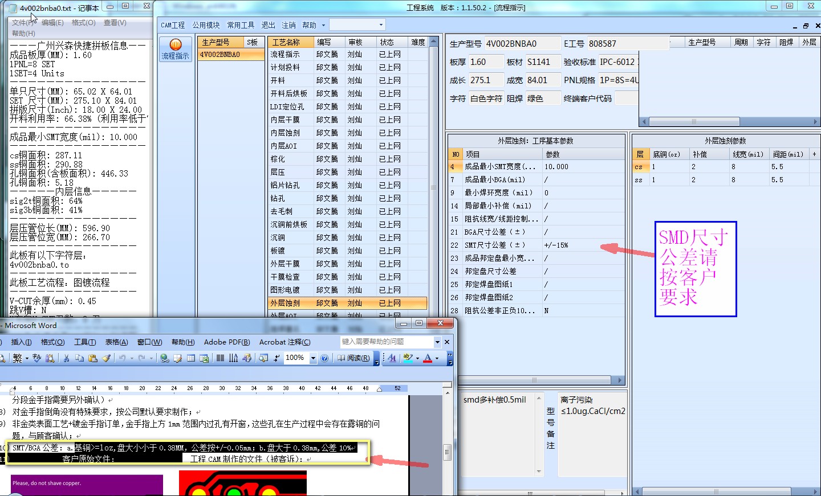Image resolution: width=821 pixels, height=496 pixels.
Task: Open the 常用工具 menu
Action: click(241, 25)
